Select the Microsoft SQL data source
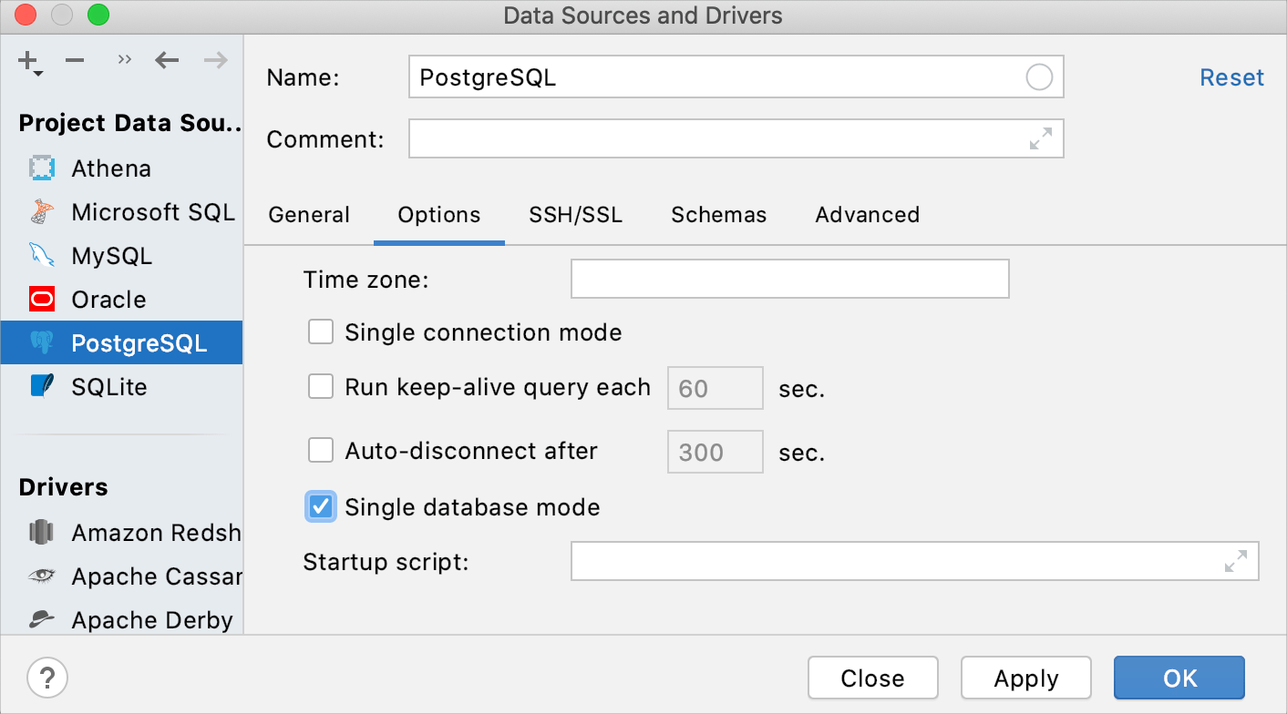 [152, 212]
